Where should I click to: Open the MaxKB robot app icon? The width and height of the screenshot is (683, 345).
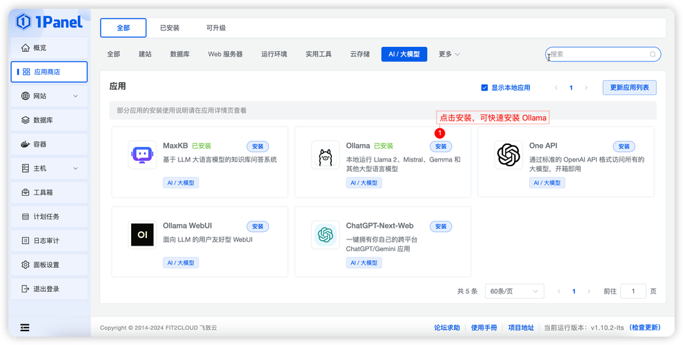[142, 155]
